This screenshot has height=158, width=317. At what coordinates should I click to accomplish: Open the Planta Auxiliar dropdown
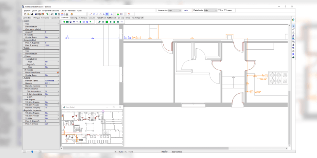pos(215,10)
